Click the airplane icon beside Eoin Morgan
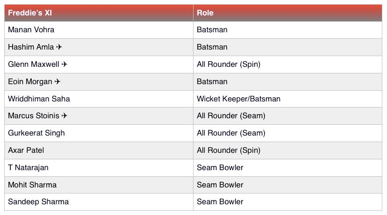 coord(57,81)
